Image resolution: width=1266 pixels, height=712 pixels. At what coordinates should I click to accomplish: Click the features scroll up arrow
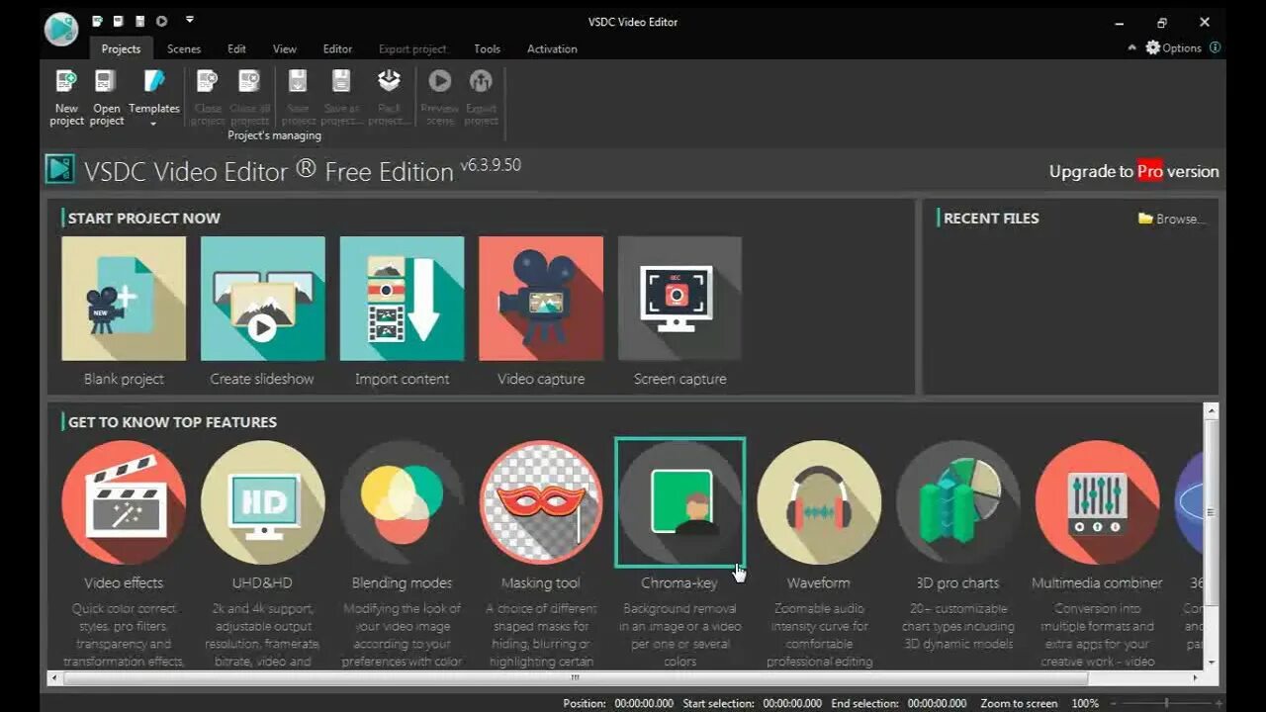tap(1212, 410)
